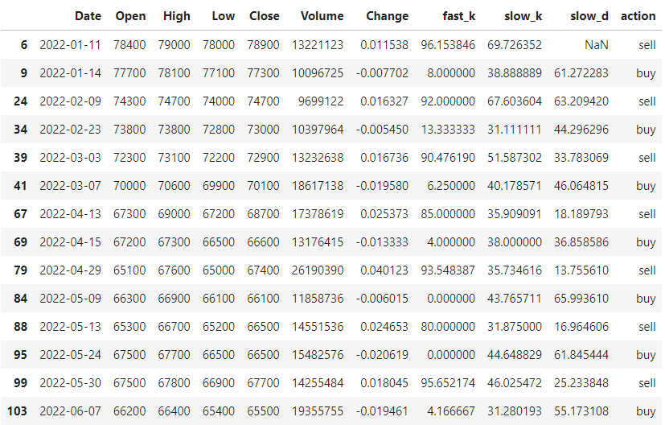Select fast_k value 13.333333
Screen dimensions: 665x425
click(x=448, y=129)
